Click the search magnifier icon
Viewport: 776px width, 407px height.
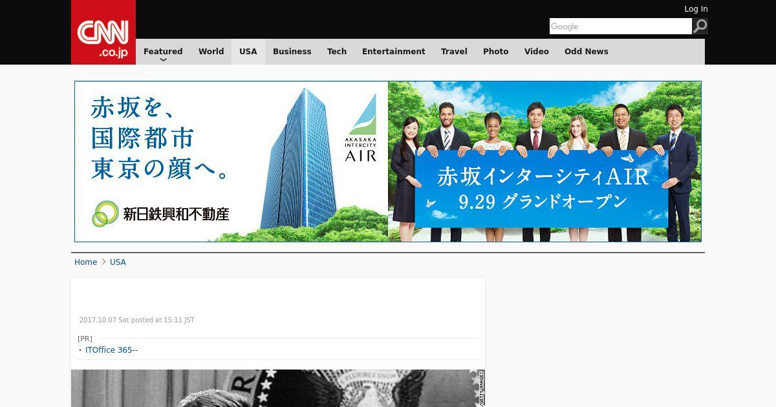click(x=700, y=26)
